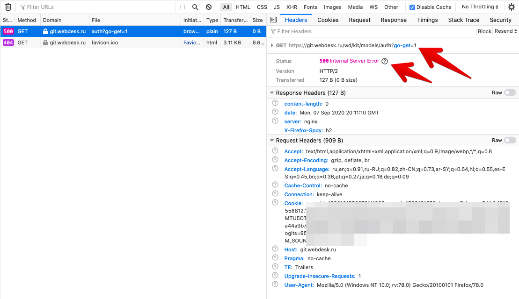The width and height of the screenshot is (519, 299).
Task: Open the Resend dropdown
Action: click(506, 31)
